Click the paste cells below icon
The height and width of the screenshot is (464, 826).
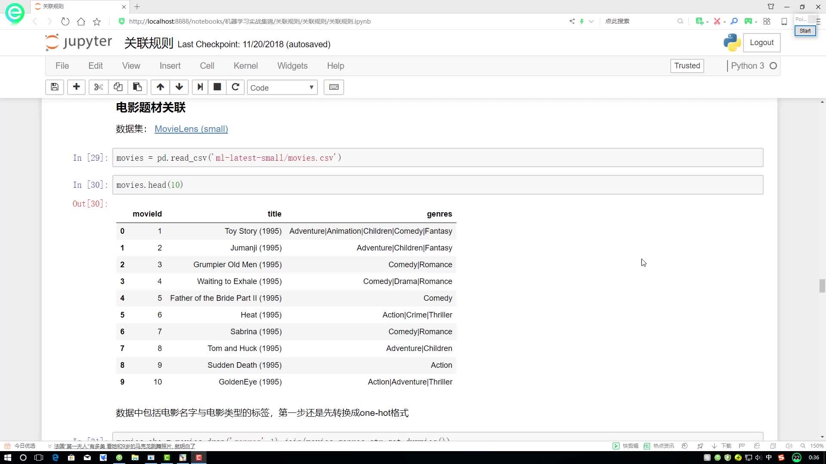click(x=137, y=87)
